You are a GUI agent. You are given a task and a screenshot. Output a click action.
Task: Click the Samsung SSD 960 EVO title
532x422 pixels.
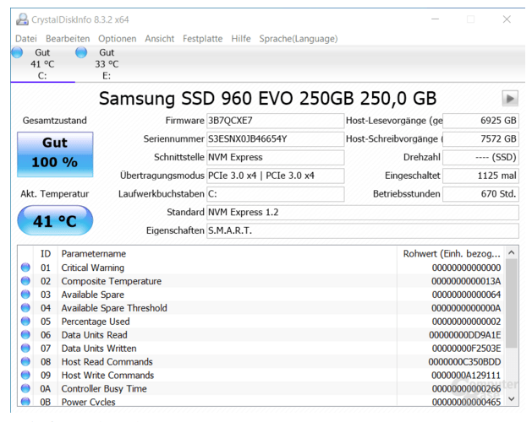(267, 99)
